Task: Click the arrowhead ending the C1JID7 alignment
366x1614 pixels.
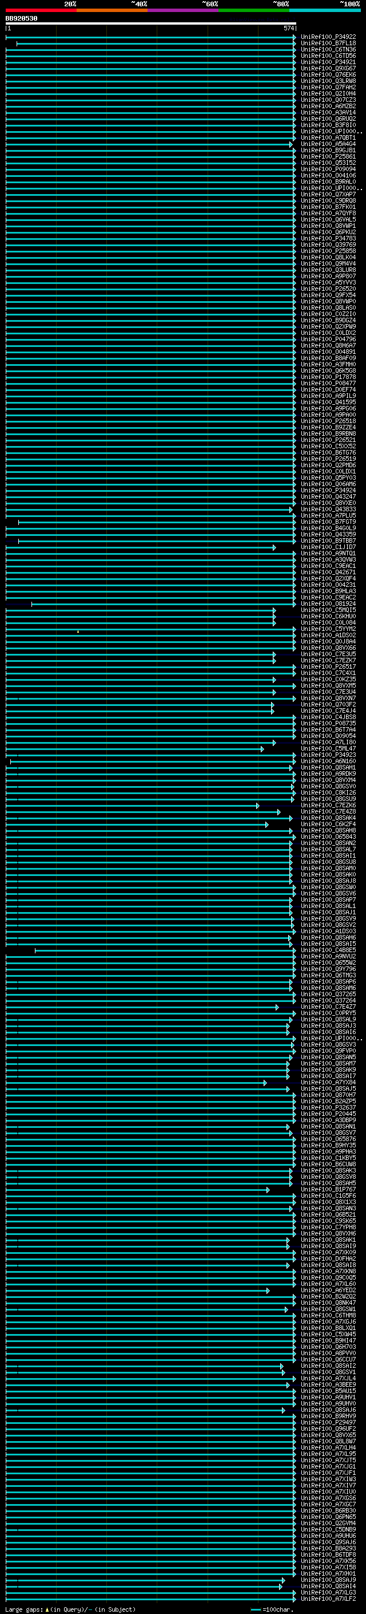Action: pyautogui.click(x=274, y=547)
